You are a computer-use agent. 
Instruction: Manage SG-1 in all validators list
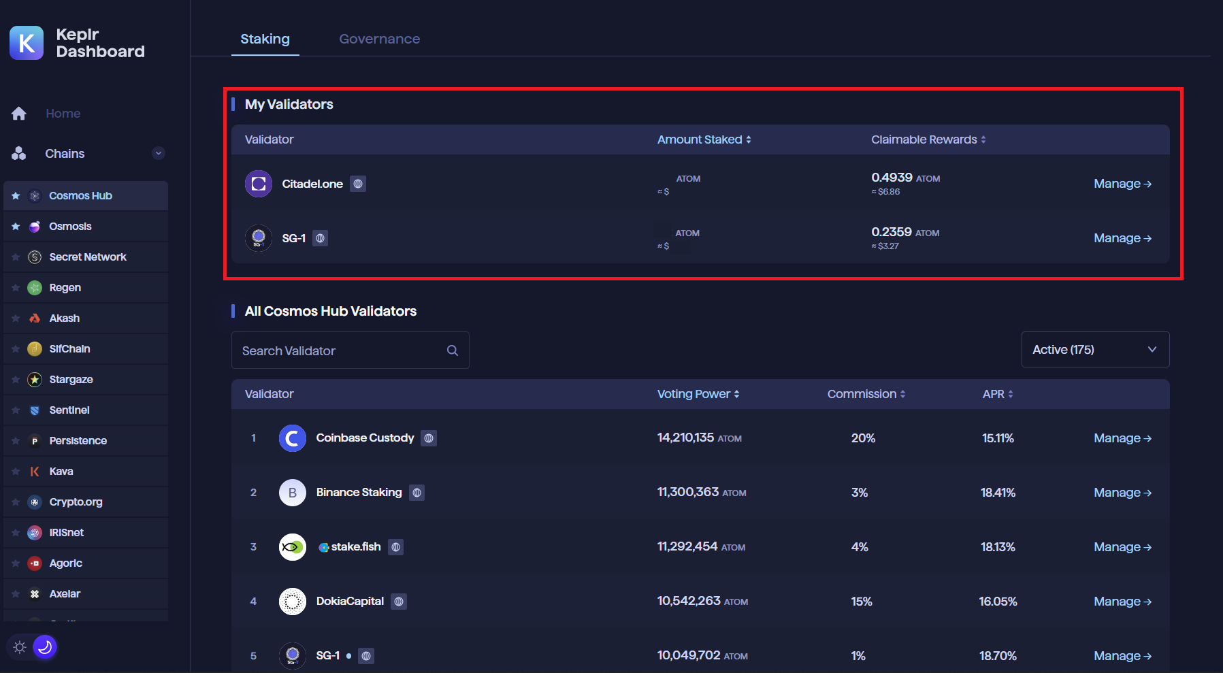coord(1122,656)
